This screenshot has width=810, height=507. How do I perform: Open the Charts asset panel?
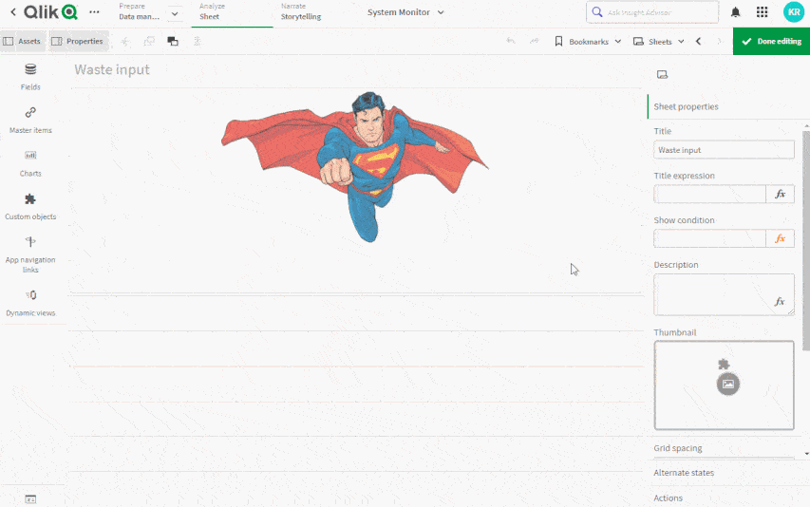coord(30,163)
